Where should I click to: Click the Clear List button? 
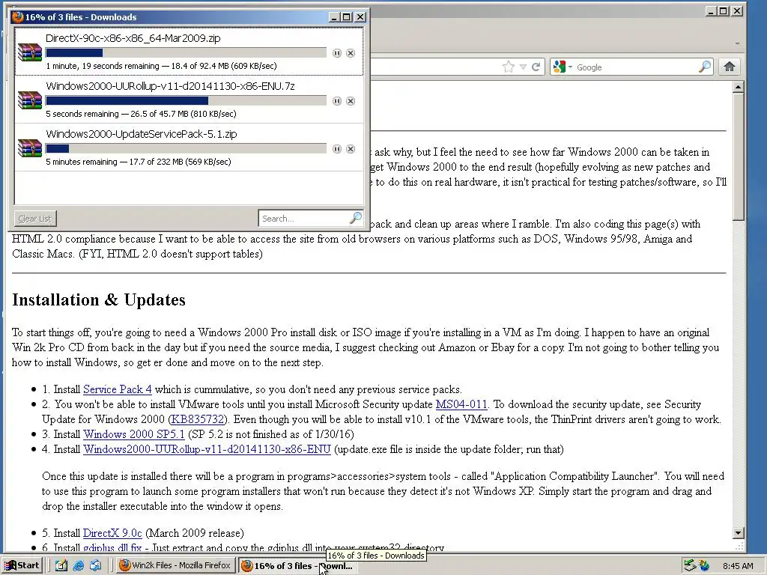pos(34,219)
